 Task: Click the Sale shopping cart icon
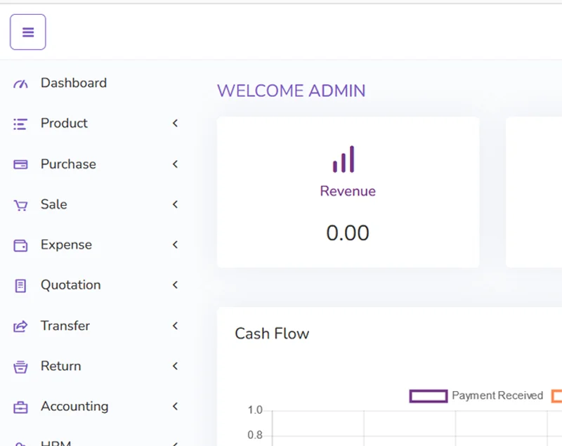pos(20,205)
